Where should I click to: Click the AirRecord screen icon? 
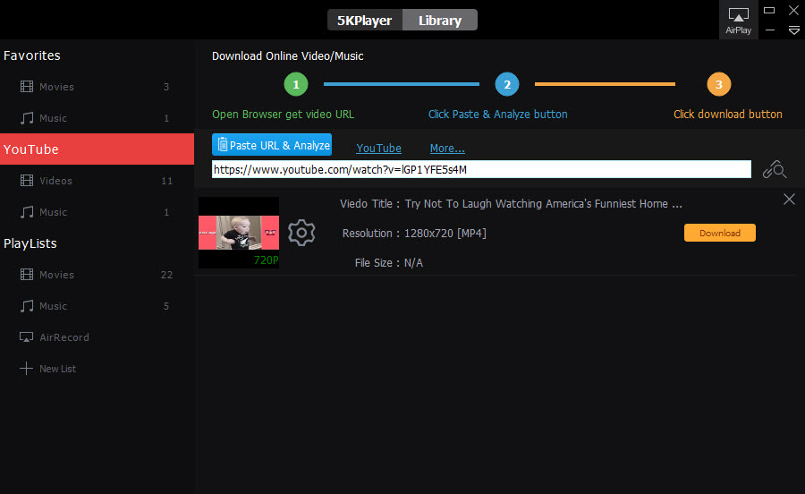coord(26,337)
